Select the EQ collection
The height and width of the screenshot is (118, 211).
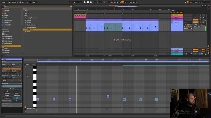click(x=5, y=13)
